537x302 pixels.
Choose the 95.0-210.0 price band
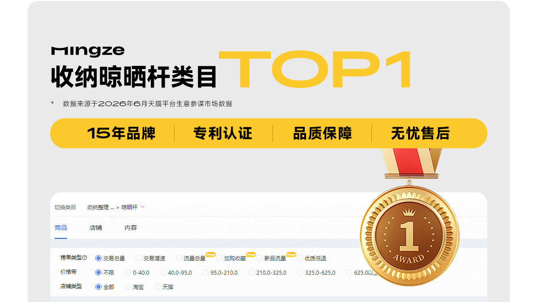[x=220, y=272]
